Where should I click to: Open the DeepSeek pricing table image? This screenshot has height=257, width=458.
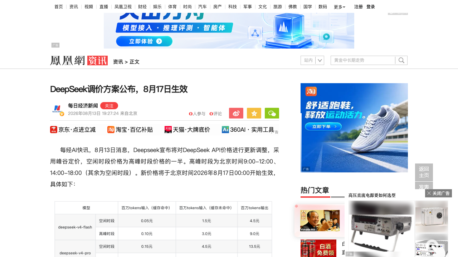click(x=163, y=229)
